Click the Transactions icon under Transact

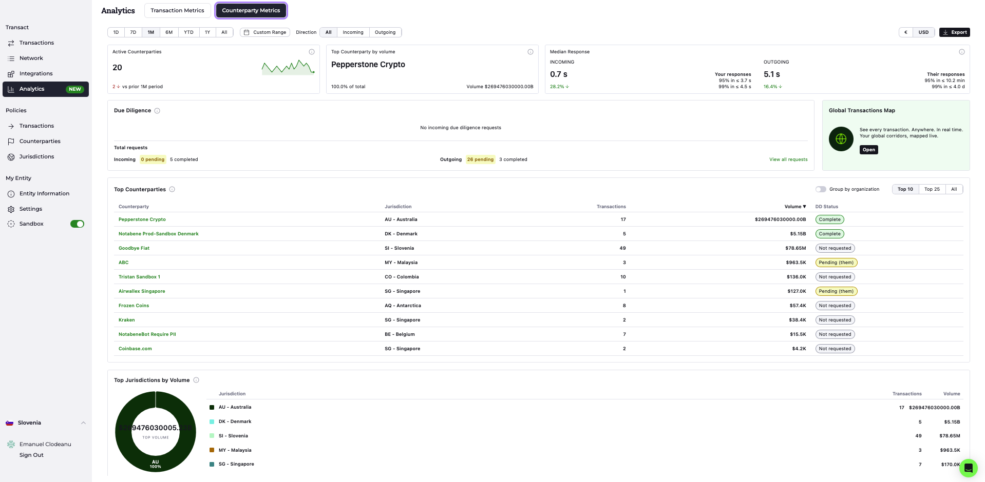click(x=11, y=43)
